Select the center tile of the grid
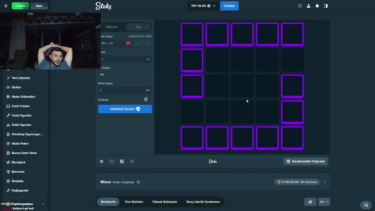375x211 pixels. point(242,86)
